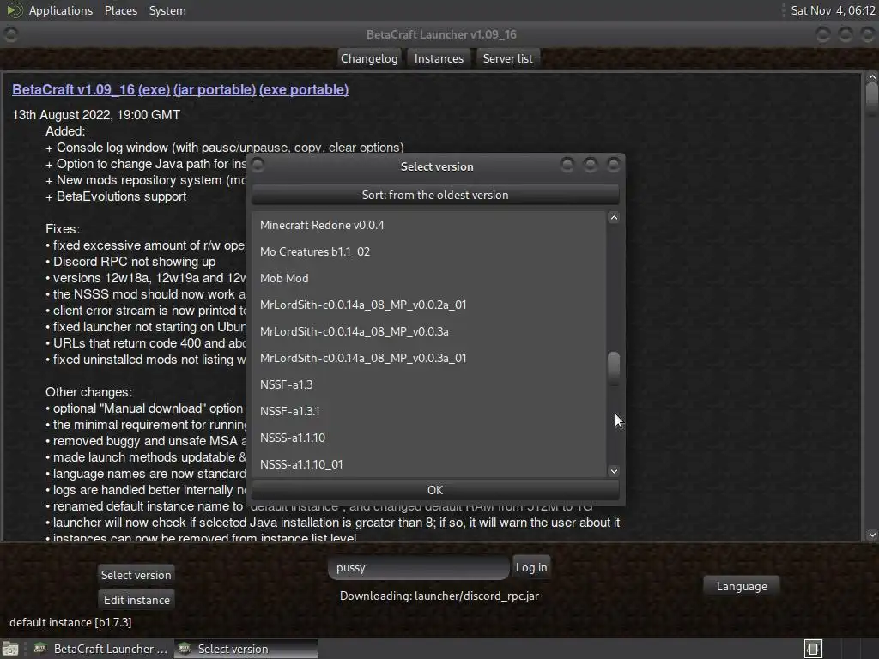
Task: Click the workspace switcher icon in panel
Action: click(x=813, y=649)
